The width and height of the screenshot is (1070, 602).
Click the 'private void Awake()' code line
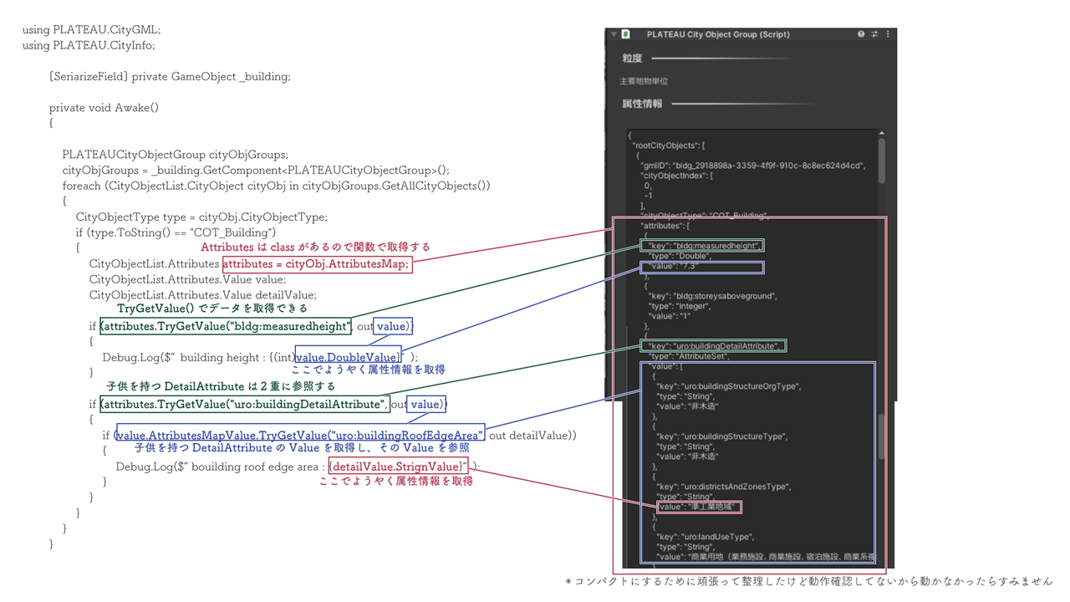pyautogui.click(x=104, y=108)
